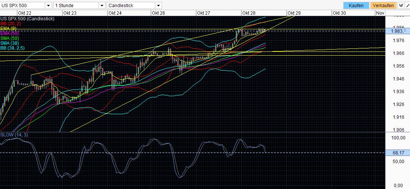Click the 'Okt 30' date axis label
The image size is (410, 189).
339,13
